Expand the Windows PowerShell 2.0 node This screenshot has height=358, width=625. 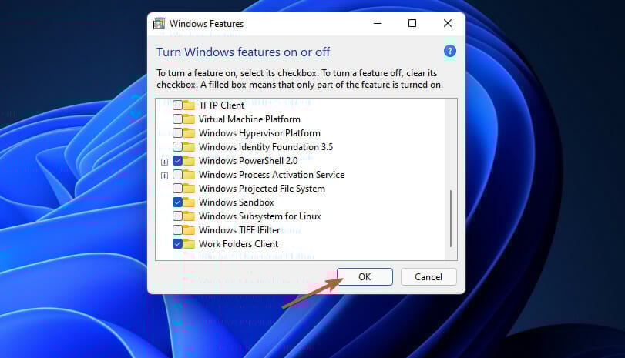coord(164,162)
